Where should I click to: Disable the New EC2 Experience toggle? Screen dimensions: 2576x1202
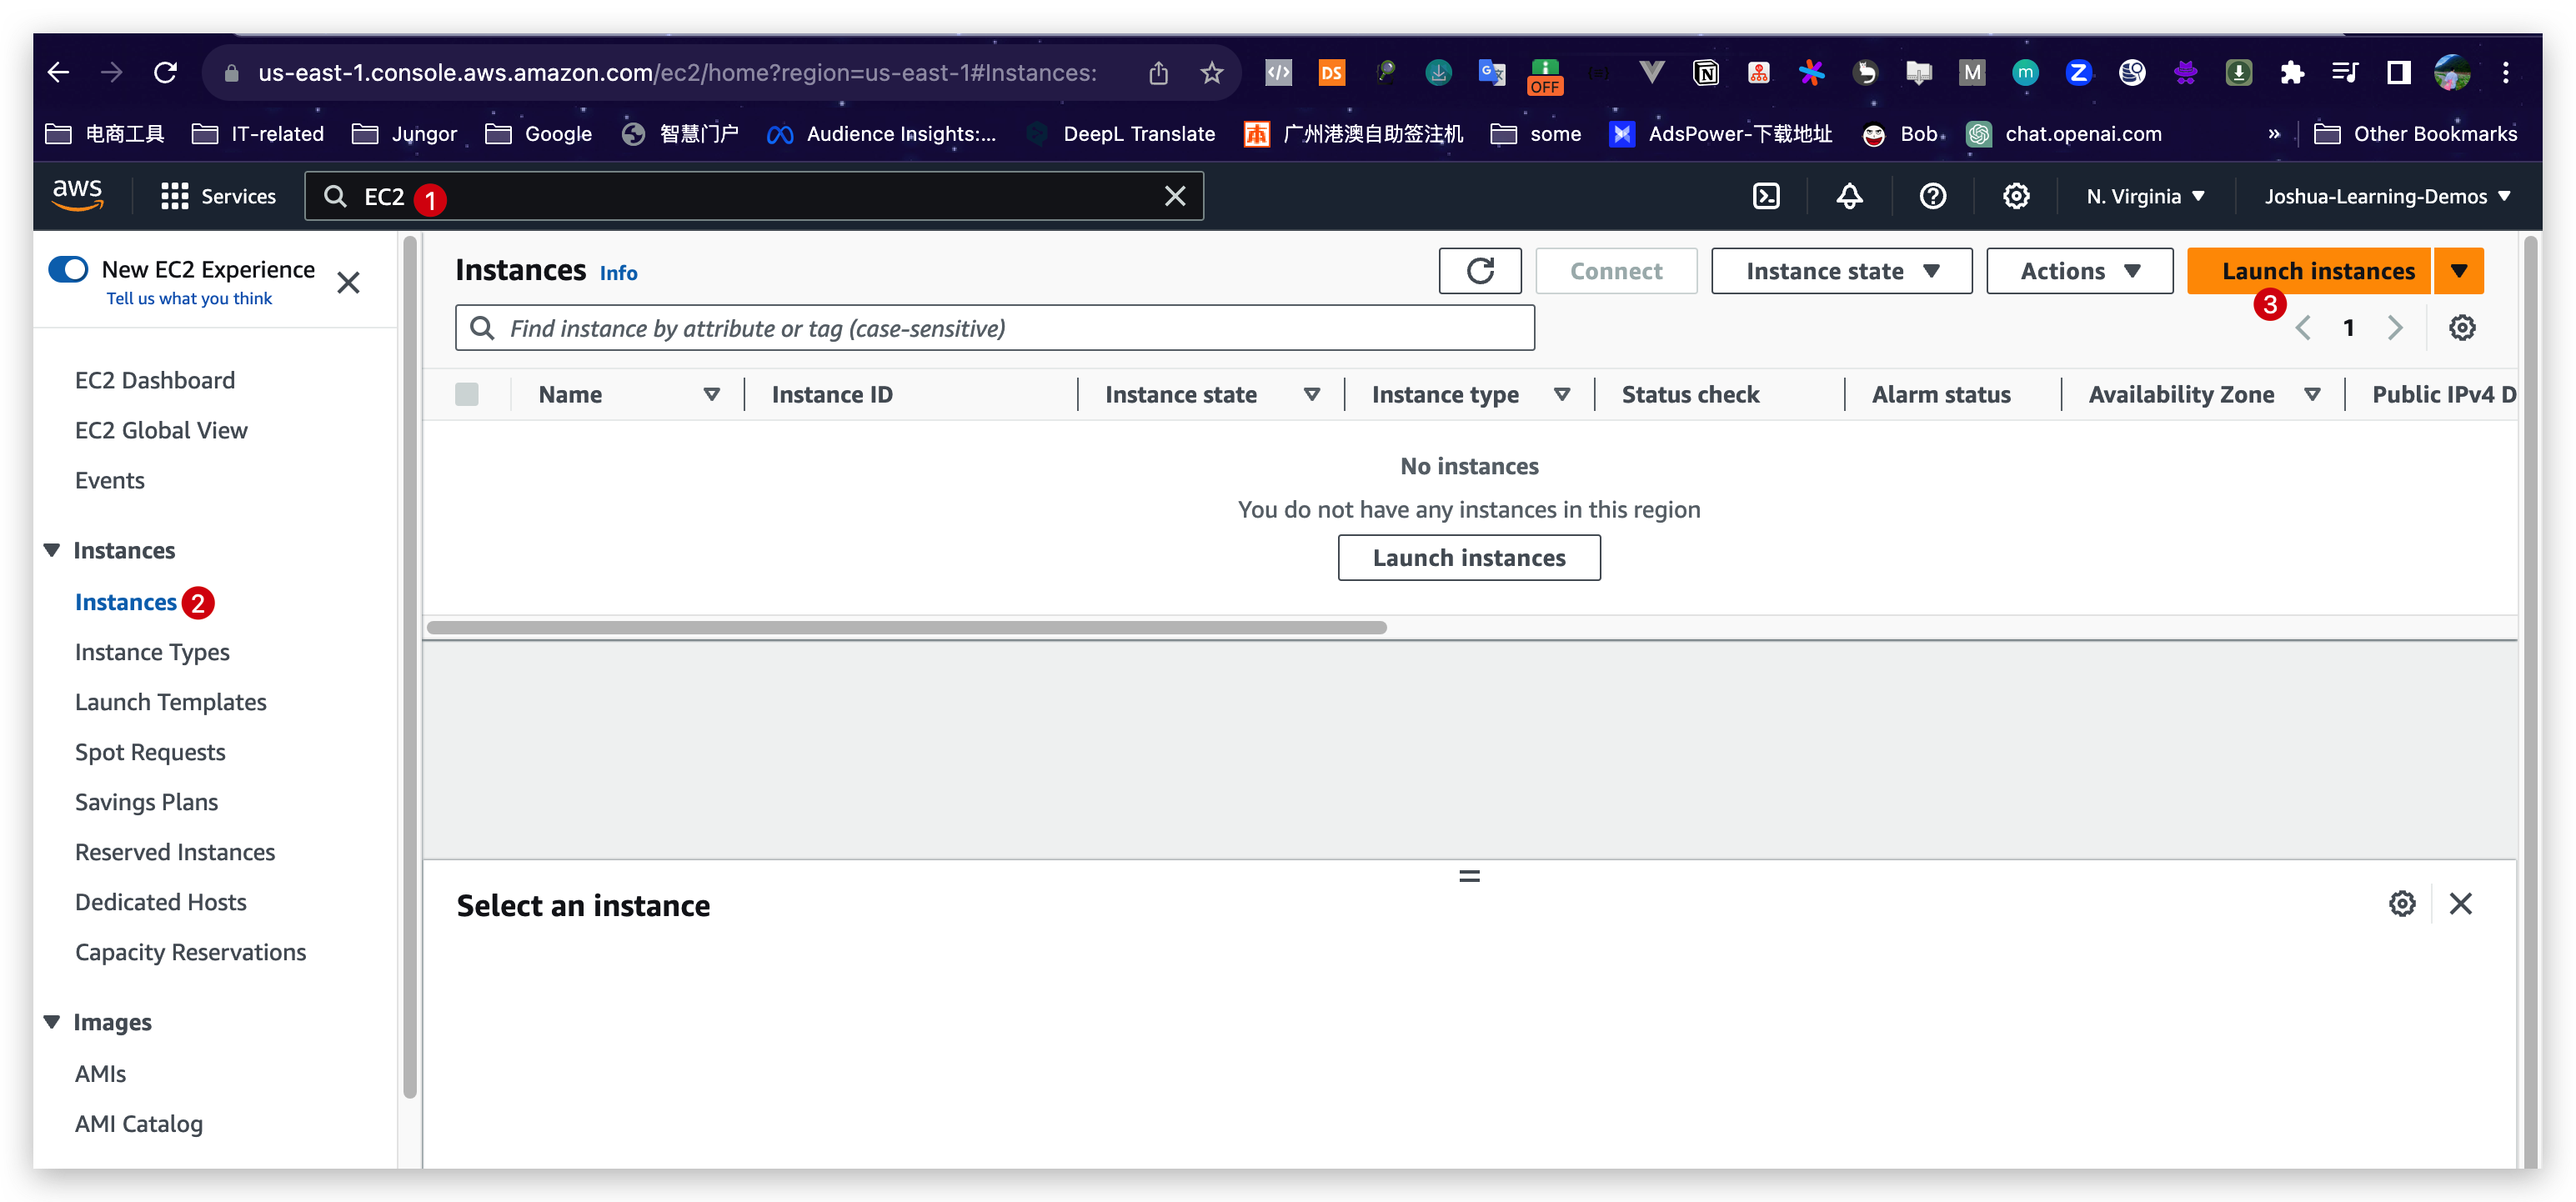coord(68,269)
